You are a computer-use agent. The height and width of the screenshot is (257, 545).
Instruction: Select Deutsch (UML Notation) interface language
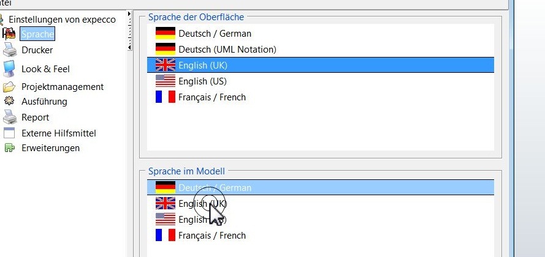pos(227,49)
